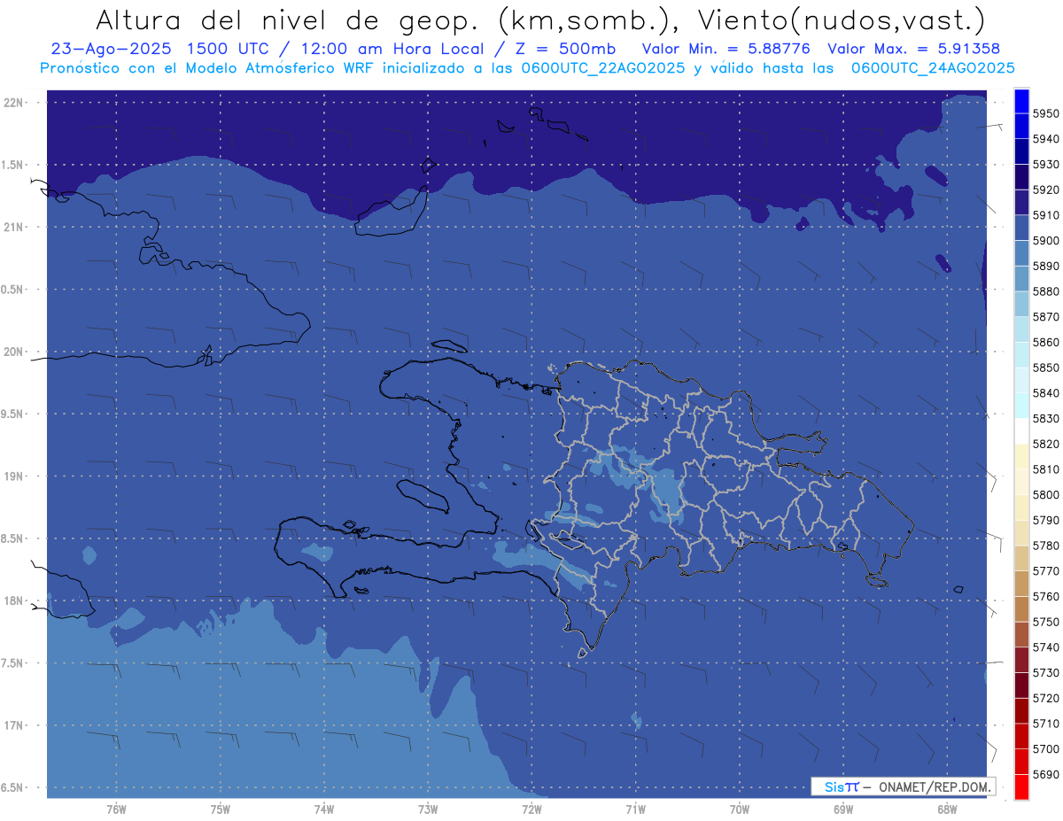Click the "73W" longitude label
Screen dimensions: 1063x821
tap(428, 809)
